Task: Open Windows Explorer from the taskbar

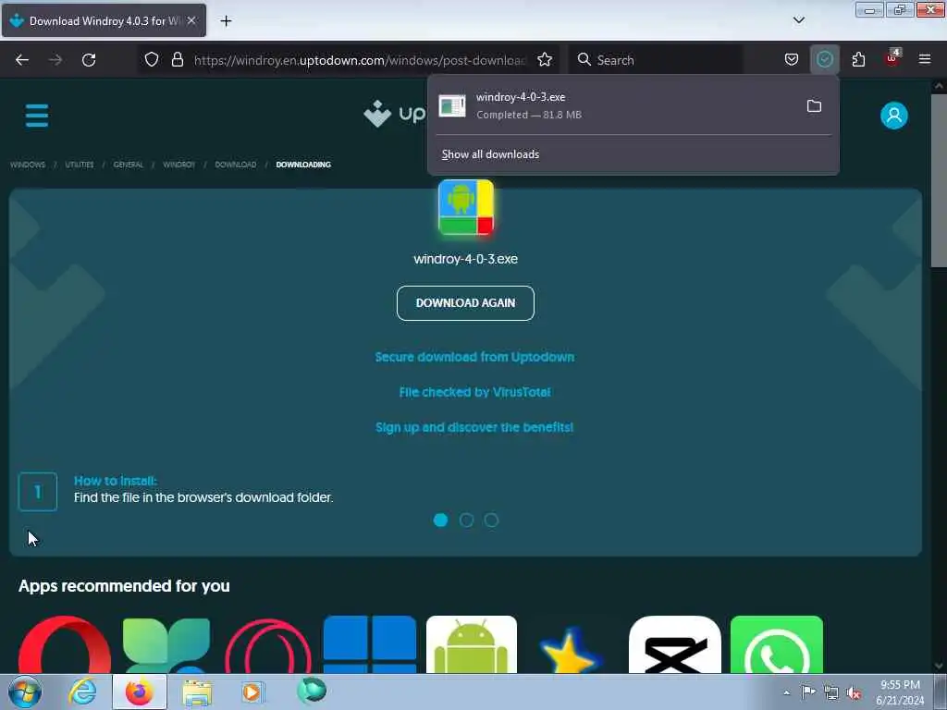Action: point(198,692)
